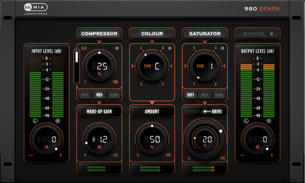Toggle the Bypass switch
Screen dimensions: 305x183
point(257,34)
